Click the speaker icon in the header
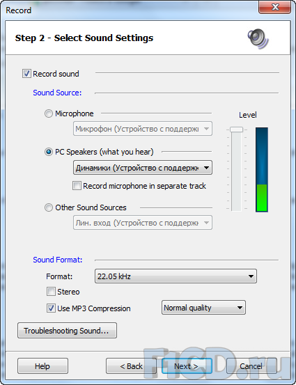This screenshot has width=296, height=385. (x=258, y=39)
